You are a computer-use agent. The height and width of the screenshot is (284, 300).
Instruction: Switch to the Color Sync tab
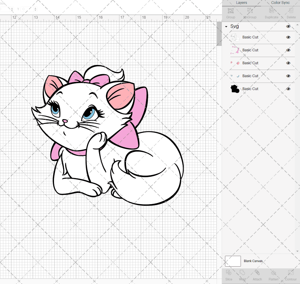coord(280,3)
